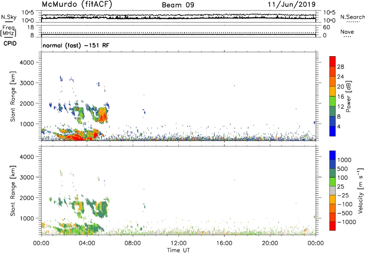Image resolution: width=365 pixels, height=253 pixels.
Task: Click the '12:00' time axis label
Action: [x=178, y=243]
